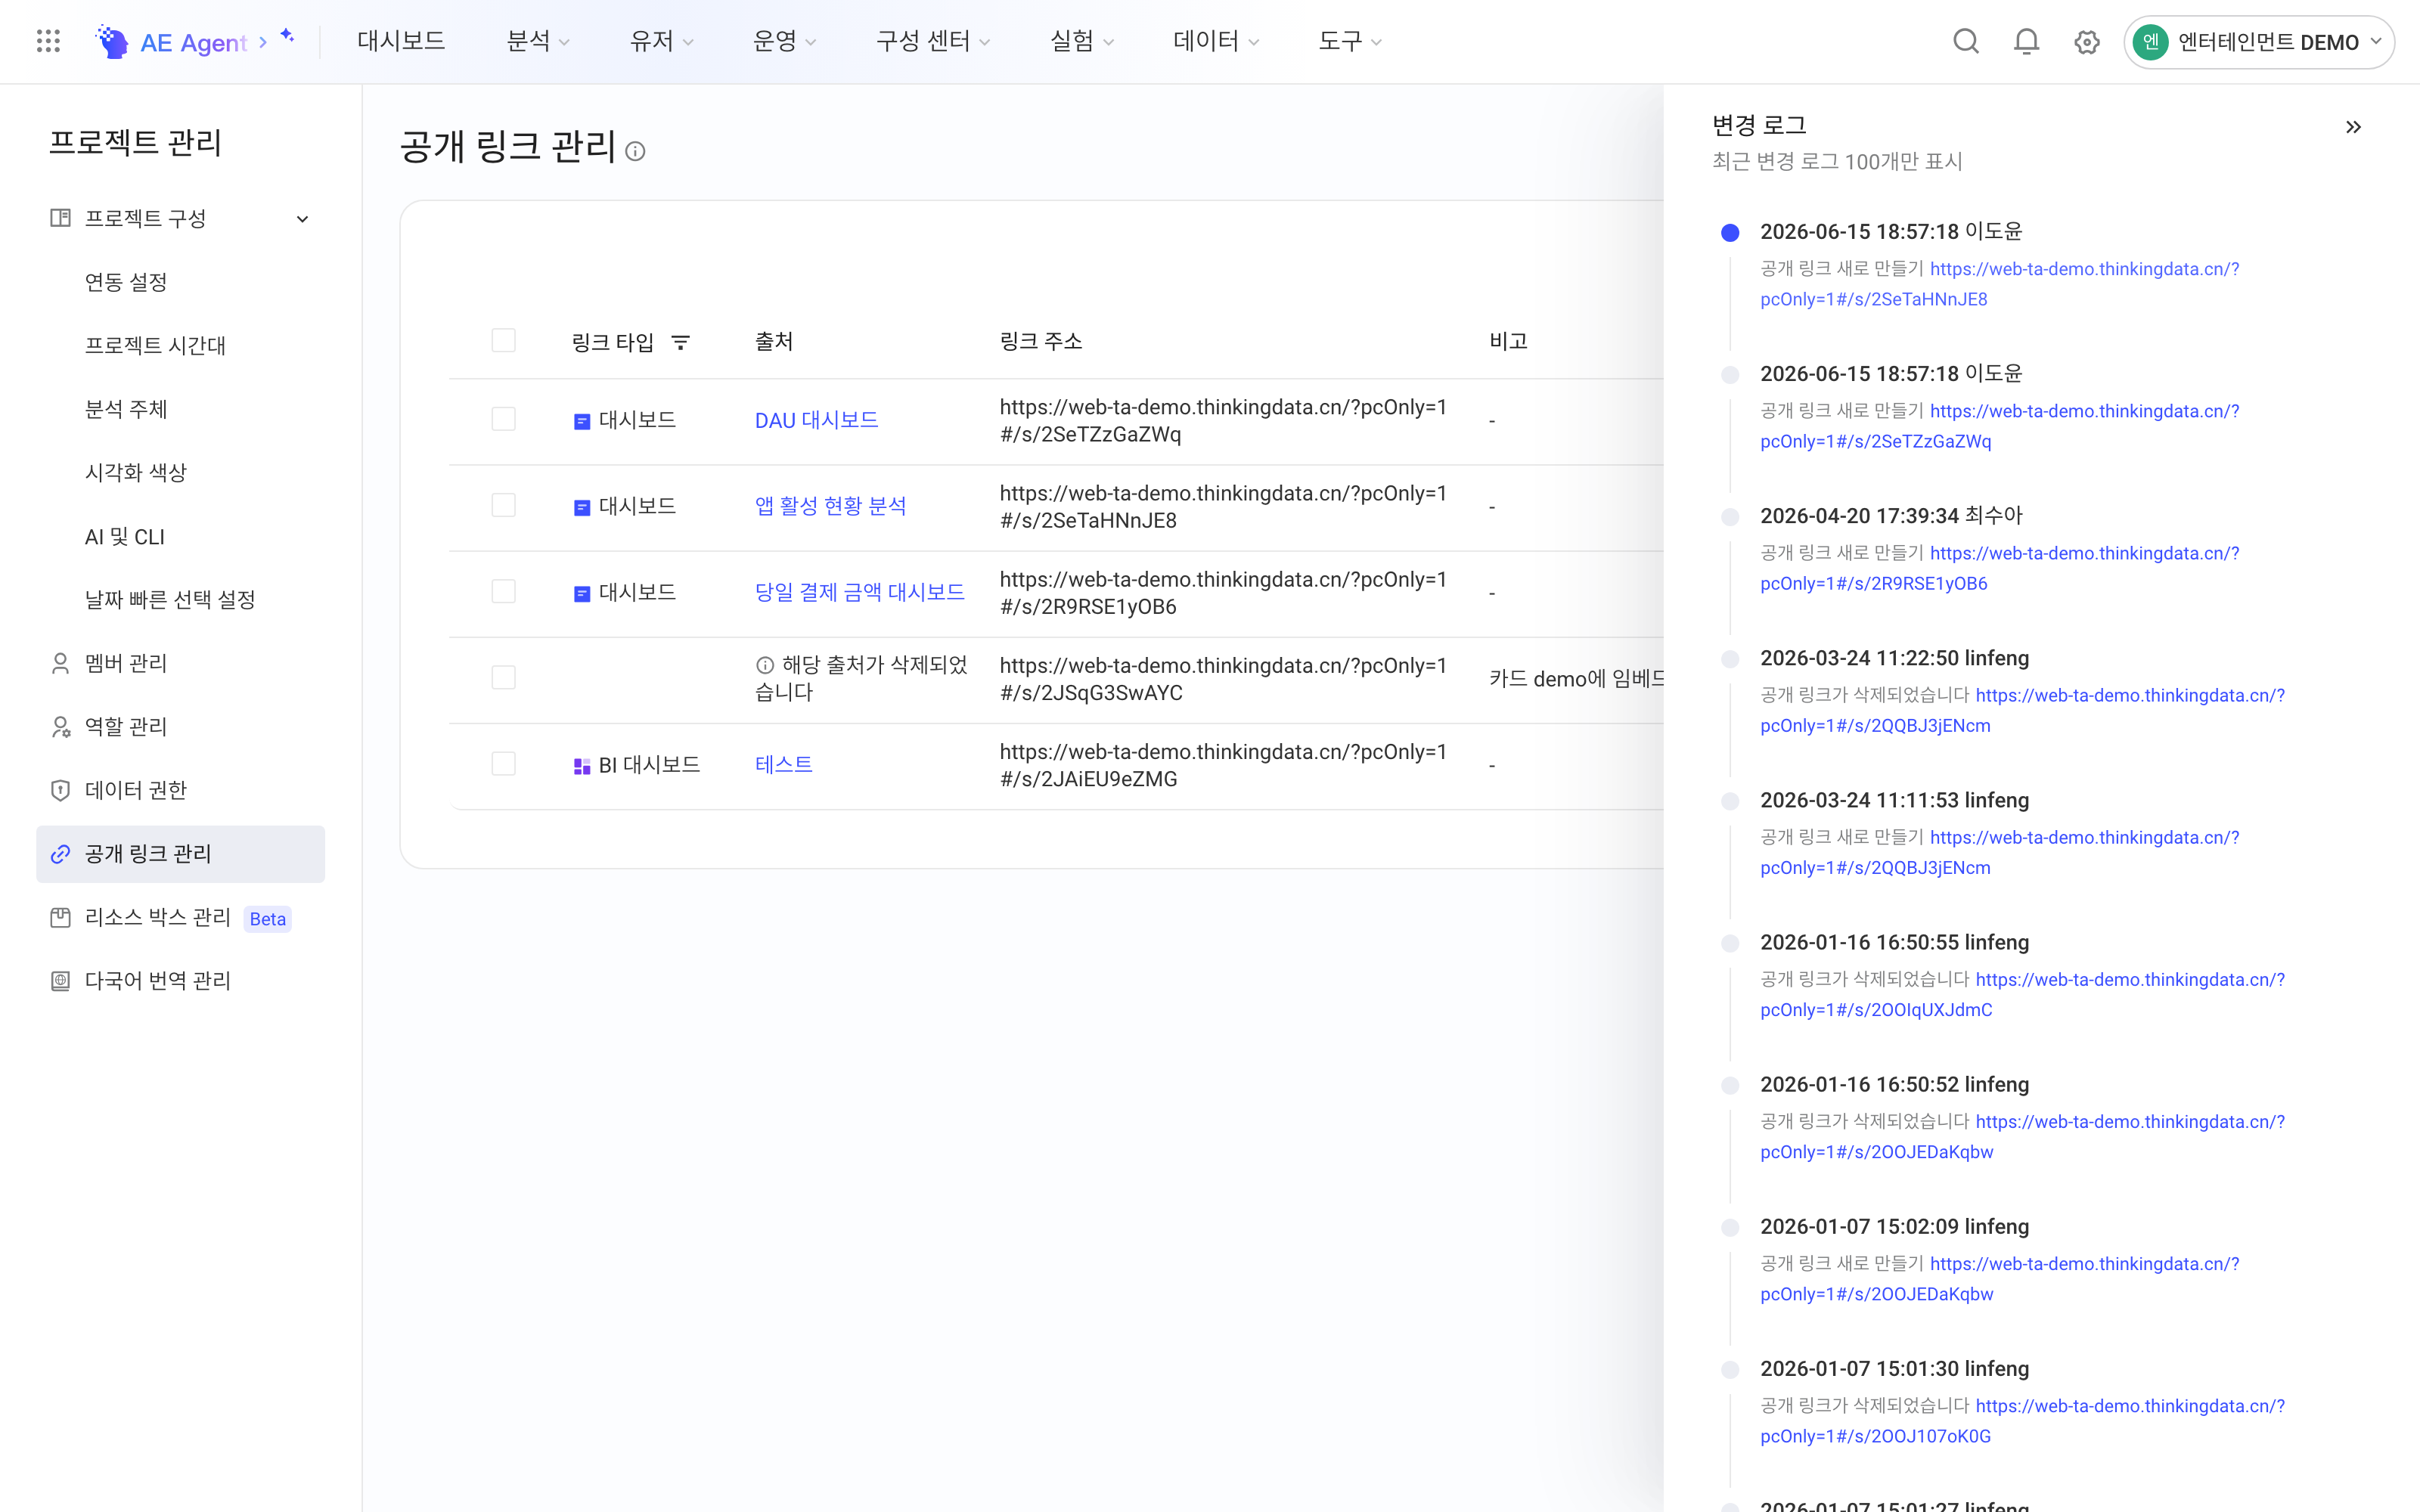This screenshot has width=2420, height=1512.
Task: Open the 실험 top menu
Action: (1082, 41)
